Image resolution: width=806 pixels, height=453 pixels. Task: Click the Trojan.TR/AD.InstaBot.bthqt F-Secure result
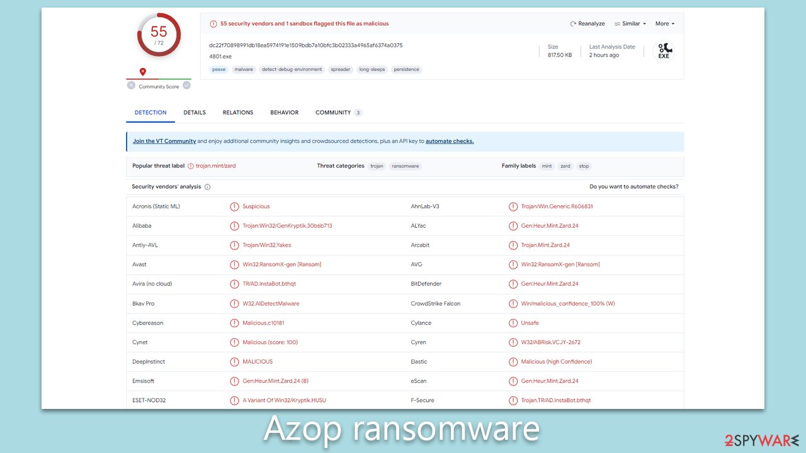(556, 400)
